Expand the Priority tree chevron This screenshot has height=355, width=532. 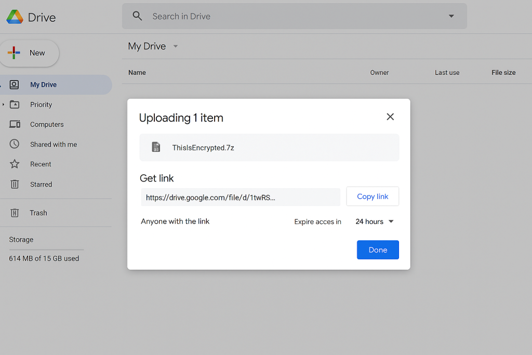point(4,104)
